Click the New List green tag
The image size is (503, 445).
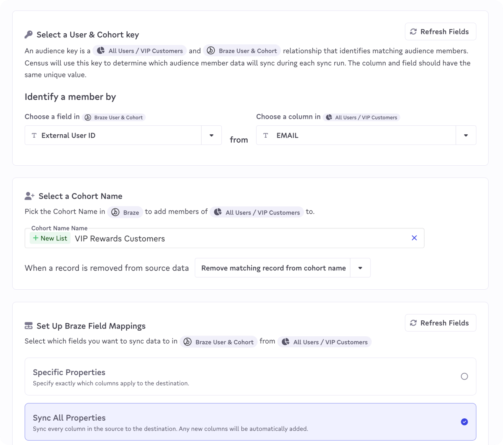50,238
